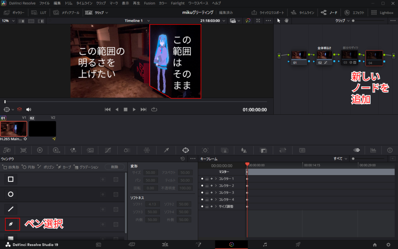Viewport: 398px width, 249px height.
Task: Expand the コレクター 1 keyframe track
Action: (x=216, y=179)
